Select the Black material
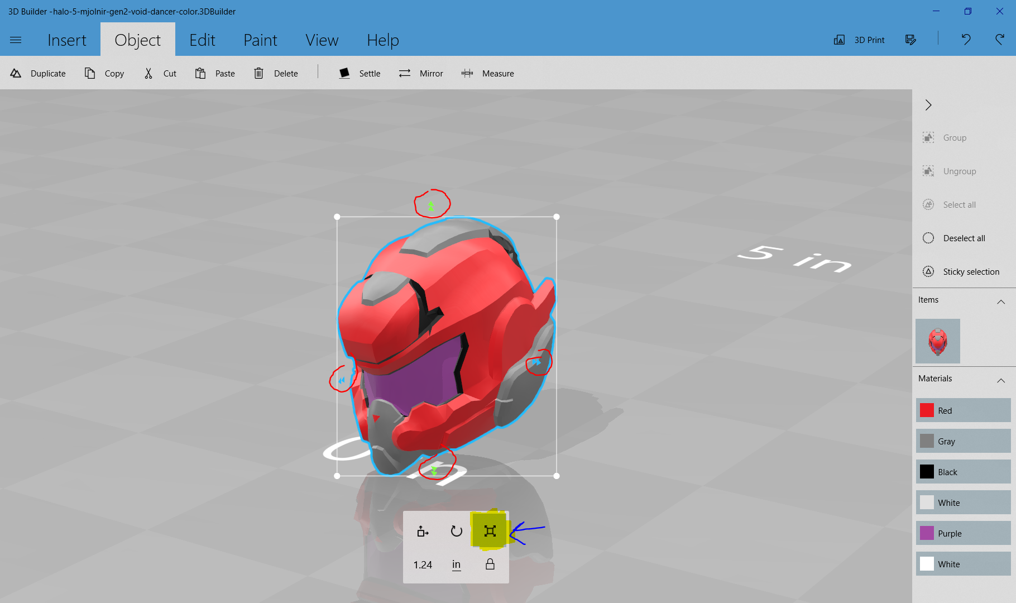Screen dimensions: 1016x603 pyautogui.click(x=964, y=472)
